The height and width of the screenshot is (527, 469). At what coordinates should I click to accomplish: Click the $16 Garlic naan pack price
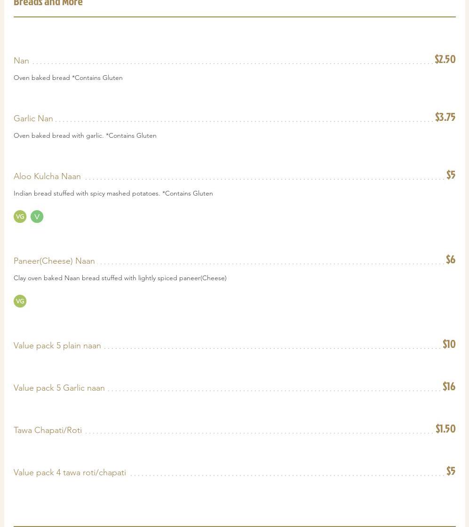click(449, 386)
